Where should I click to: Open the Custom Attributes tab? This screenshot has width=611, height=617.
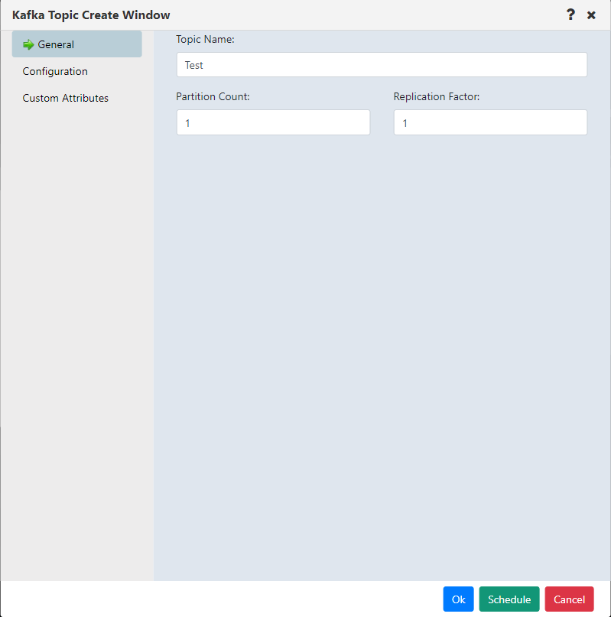pyautogui.click(x=65, y=98)
